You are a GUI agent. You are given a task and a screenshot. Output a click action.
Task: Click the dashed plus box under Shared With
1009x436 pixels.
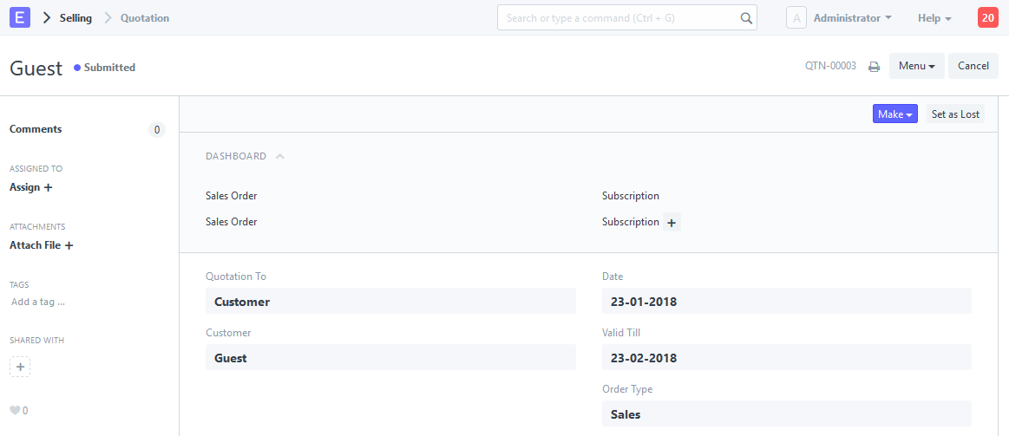coord(20,367)
